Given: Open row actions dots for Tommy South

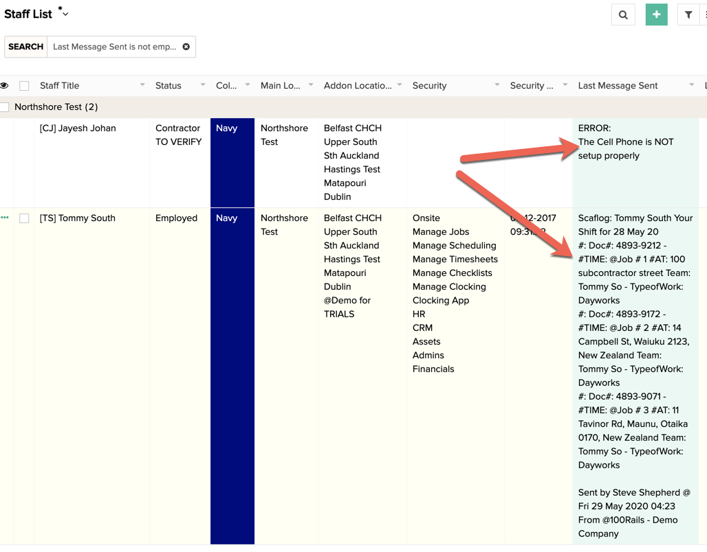Looking at the screenshot, I should tap(5, 218).
